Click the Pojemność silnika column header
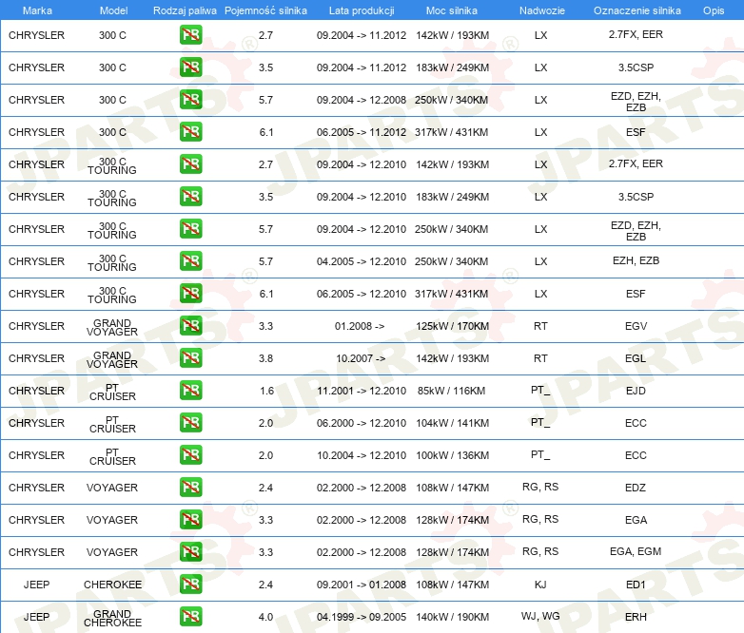744x633 pixels. pyautogui.click(x=265, y=10)
